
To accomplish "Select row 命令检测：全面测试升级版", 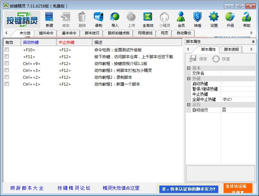I will [x=93, y=50].
